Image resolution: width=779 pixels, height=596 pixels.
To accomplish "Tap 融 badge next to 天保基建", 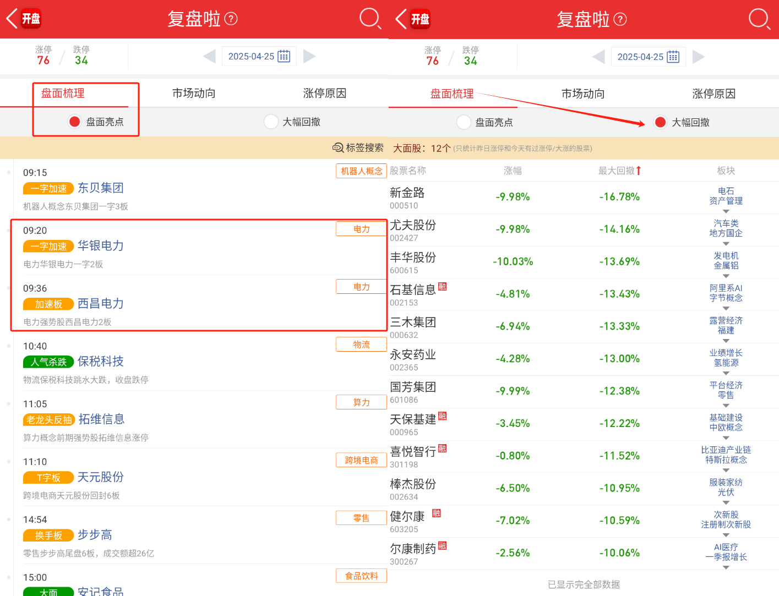I will point(442,416).
